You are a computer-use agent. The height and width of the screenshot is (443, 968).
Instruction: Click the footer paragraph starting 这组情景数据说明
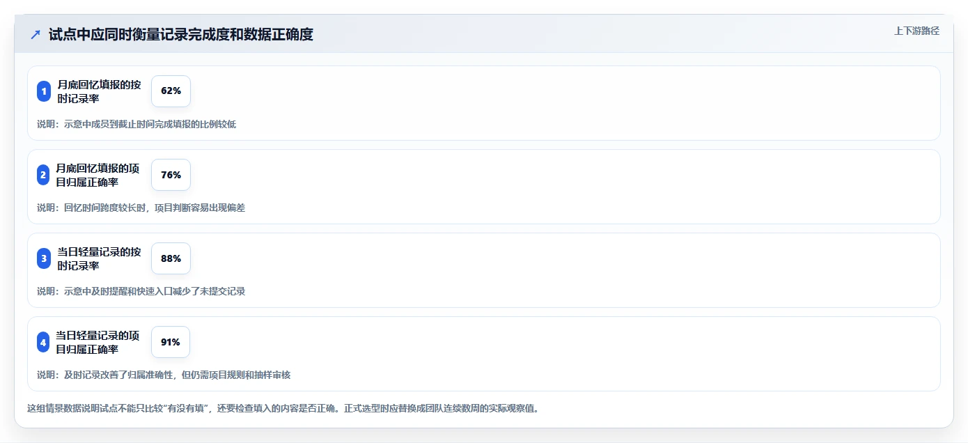(x=283, y=408)
